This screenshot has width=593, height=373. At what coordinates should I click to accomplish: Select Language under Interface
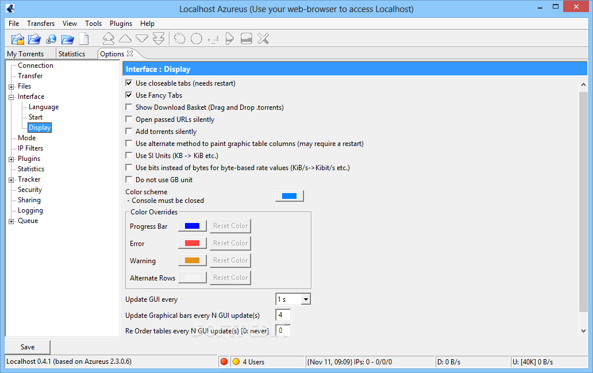pyautogui.click(x=44, y=107)
